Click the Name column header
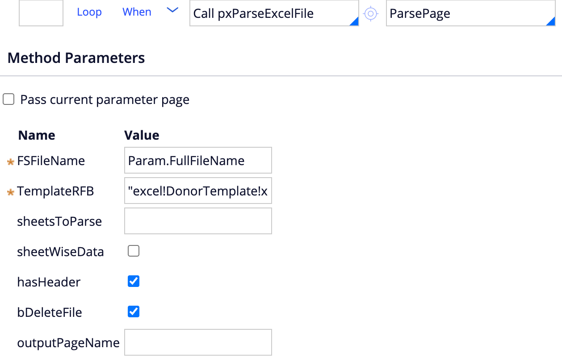The image size is (562, 357). (x=37, y=135)
